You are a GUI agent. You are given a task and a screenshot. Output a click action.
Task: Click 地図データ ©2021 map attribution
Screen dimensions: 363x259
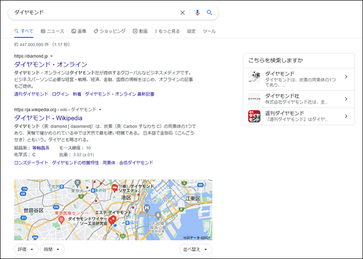coord(197,238)
